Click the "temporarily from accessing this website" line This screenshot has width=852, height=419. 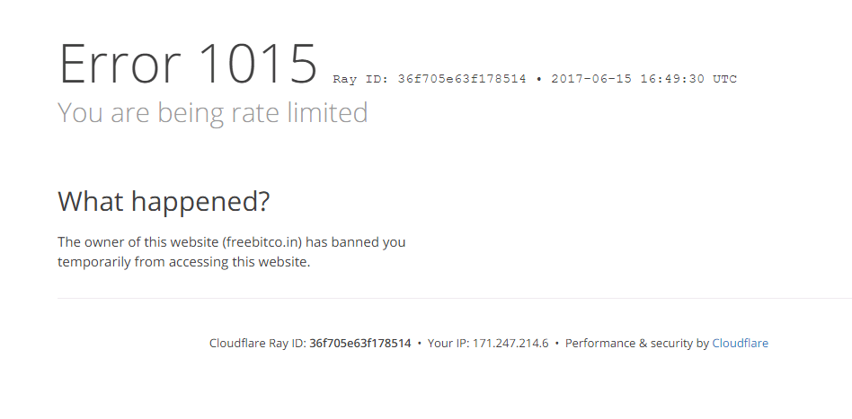pos(183,262)
